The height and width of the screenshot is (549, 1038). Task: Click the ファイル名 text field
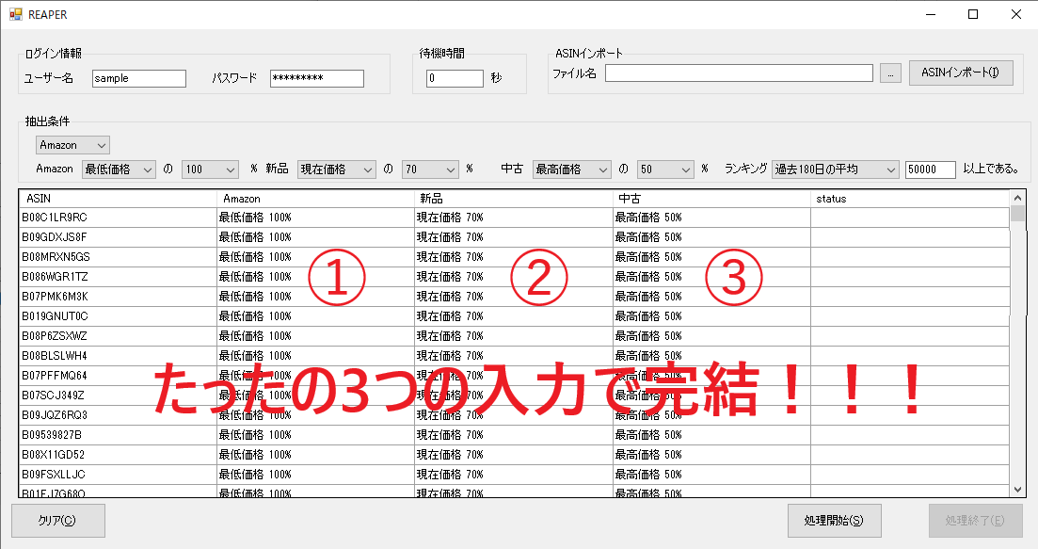[740, 73]
